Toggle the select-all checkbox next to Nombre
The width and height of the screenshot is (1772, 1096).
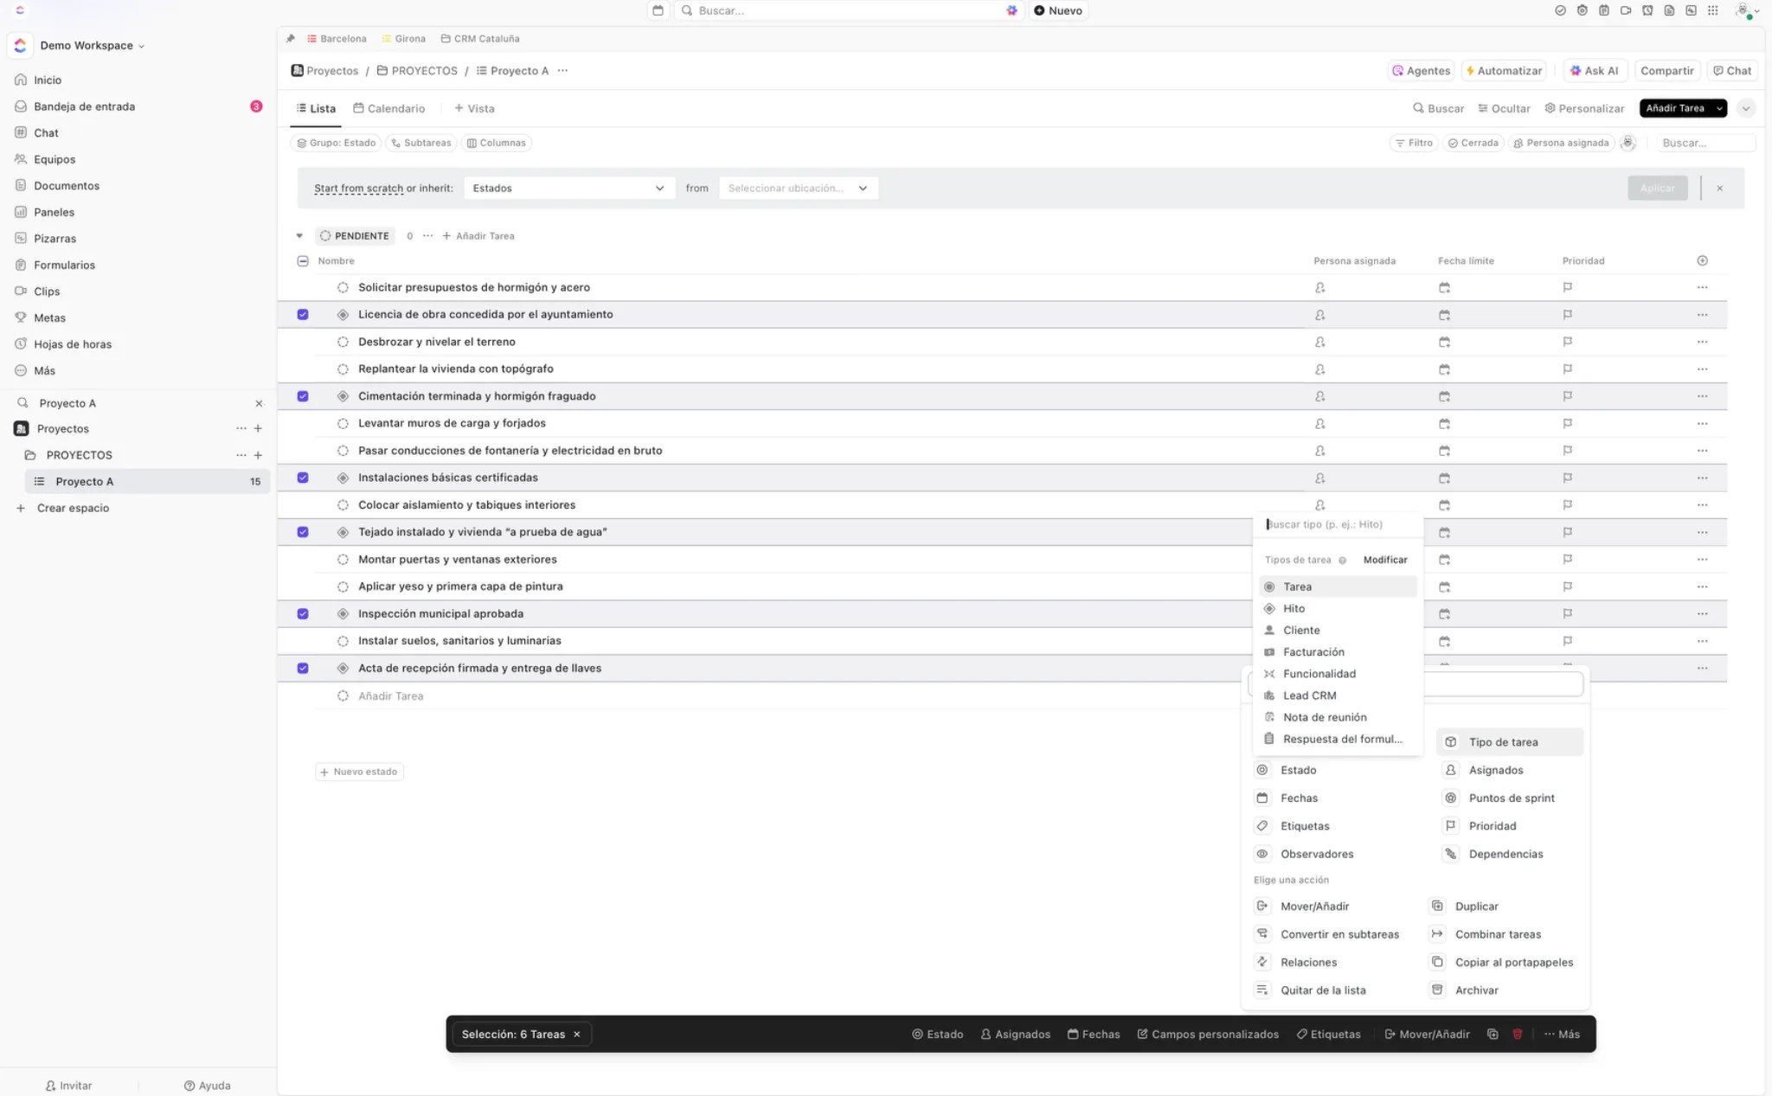(303, 261)
